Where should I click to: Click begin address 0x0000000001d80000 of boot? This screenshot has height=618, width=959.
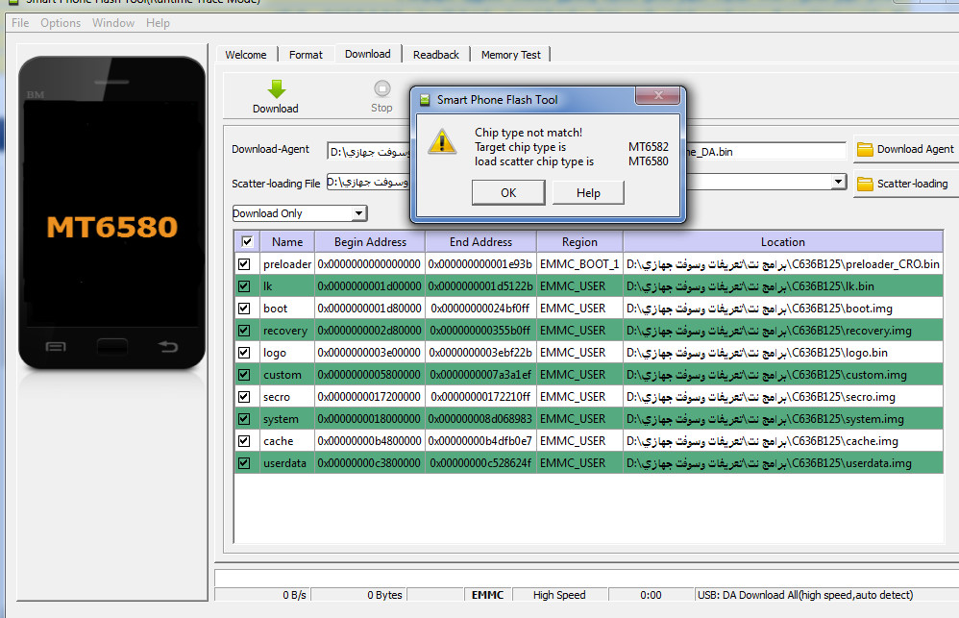[x=369, y=309]
